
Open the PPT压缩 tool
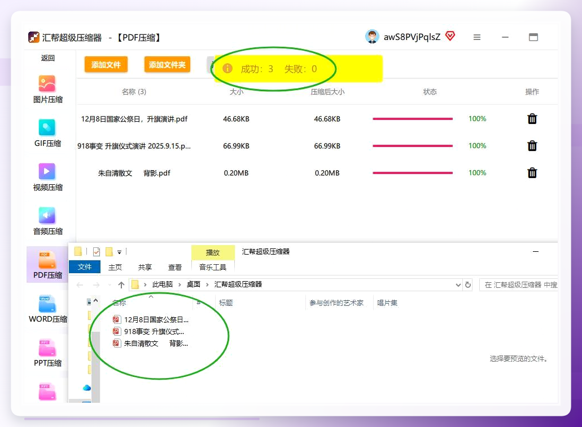point(47,353)
